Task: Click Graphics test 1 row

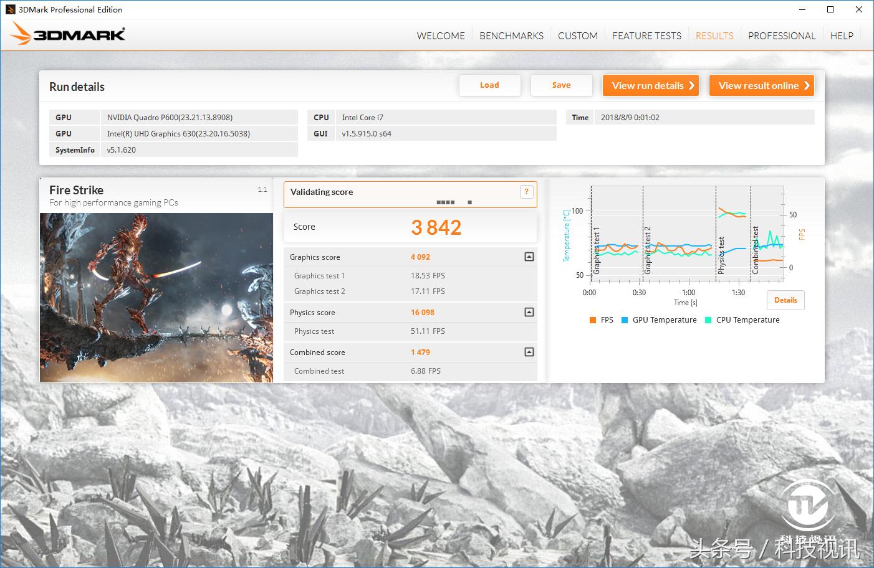Action: pos(410,275)
